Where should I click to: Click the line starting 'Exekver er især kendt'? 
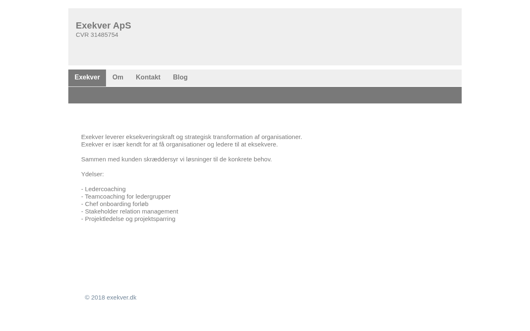[x=179, y=144]
